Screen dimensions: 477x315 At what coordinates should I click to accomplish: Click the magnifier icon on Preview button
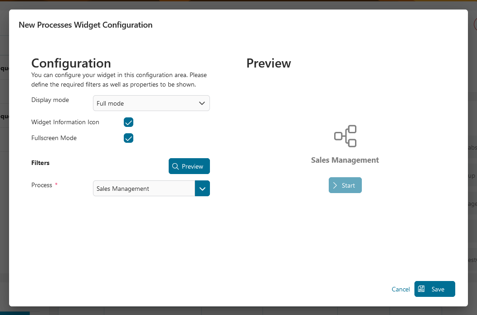click(x=175, y=166)
